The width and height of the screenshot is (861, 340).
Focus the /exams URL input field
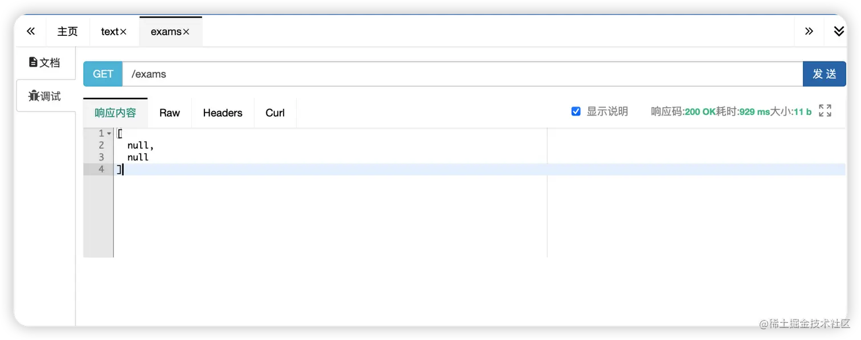pos(462,74)
